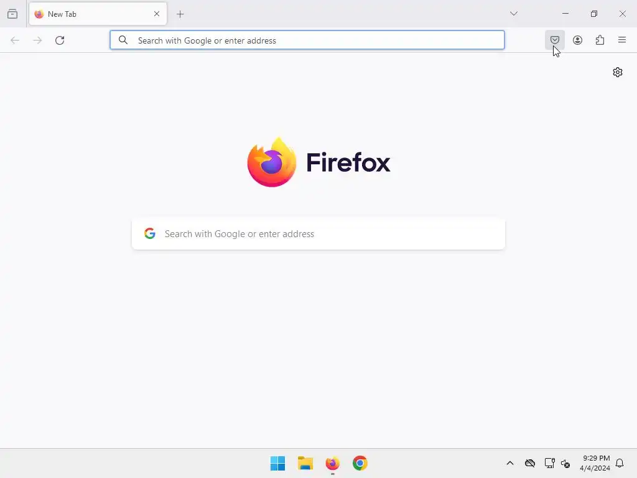Close the Firefox window
The height and width of the screenshot is (478, 637).
(x=622, y=14)
